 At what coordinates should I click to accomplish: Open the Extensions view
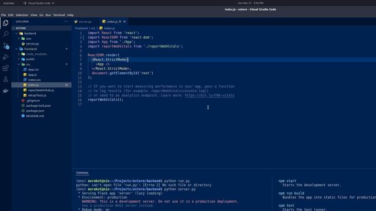[x=5, y=68]
